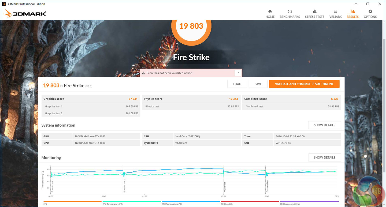Viewport: 386px width, 207px height.
Task: Expand Monitoring section with Show Details
Action: (x=324, y=157)
